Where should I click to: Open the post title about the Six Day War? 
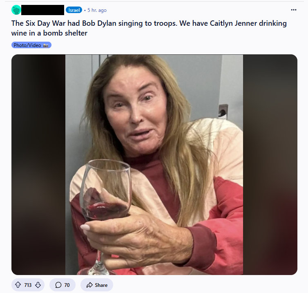[149, 28]
